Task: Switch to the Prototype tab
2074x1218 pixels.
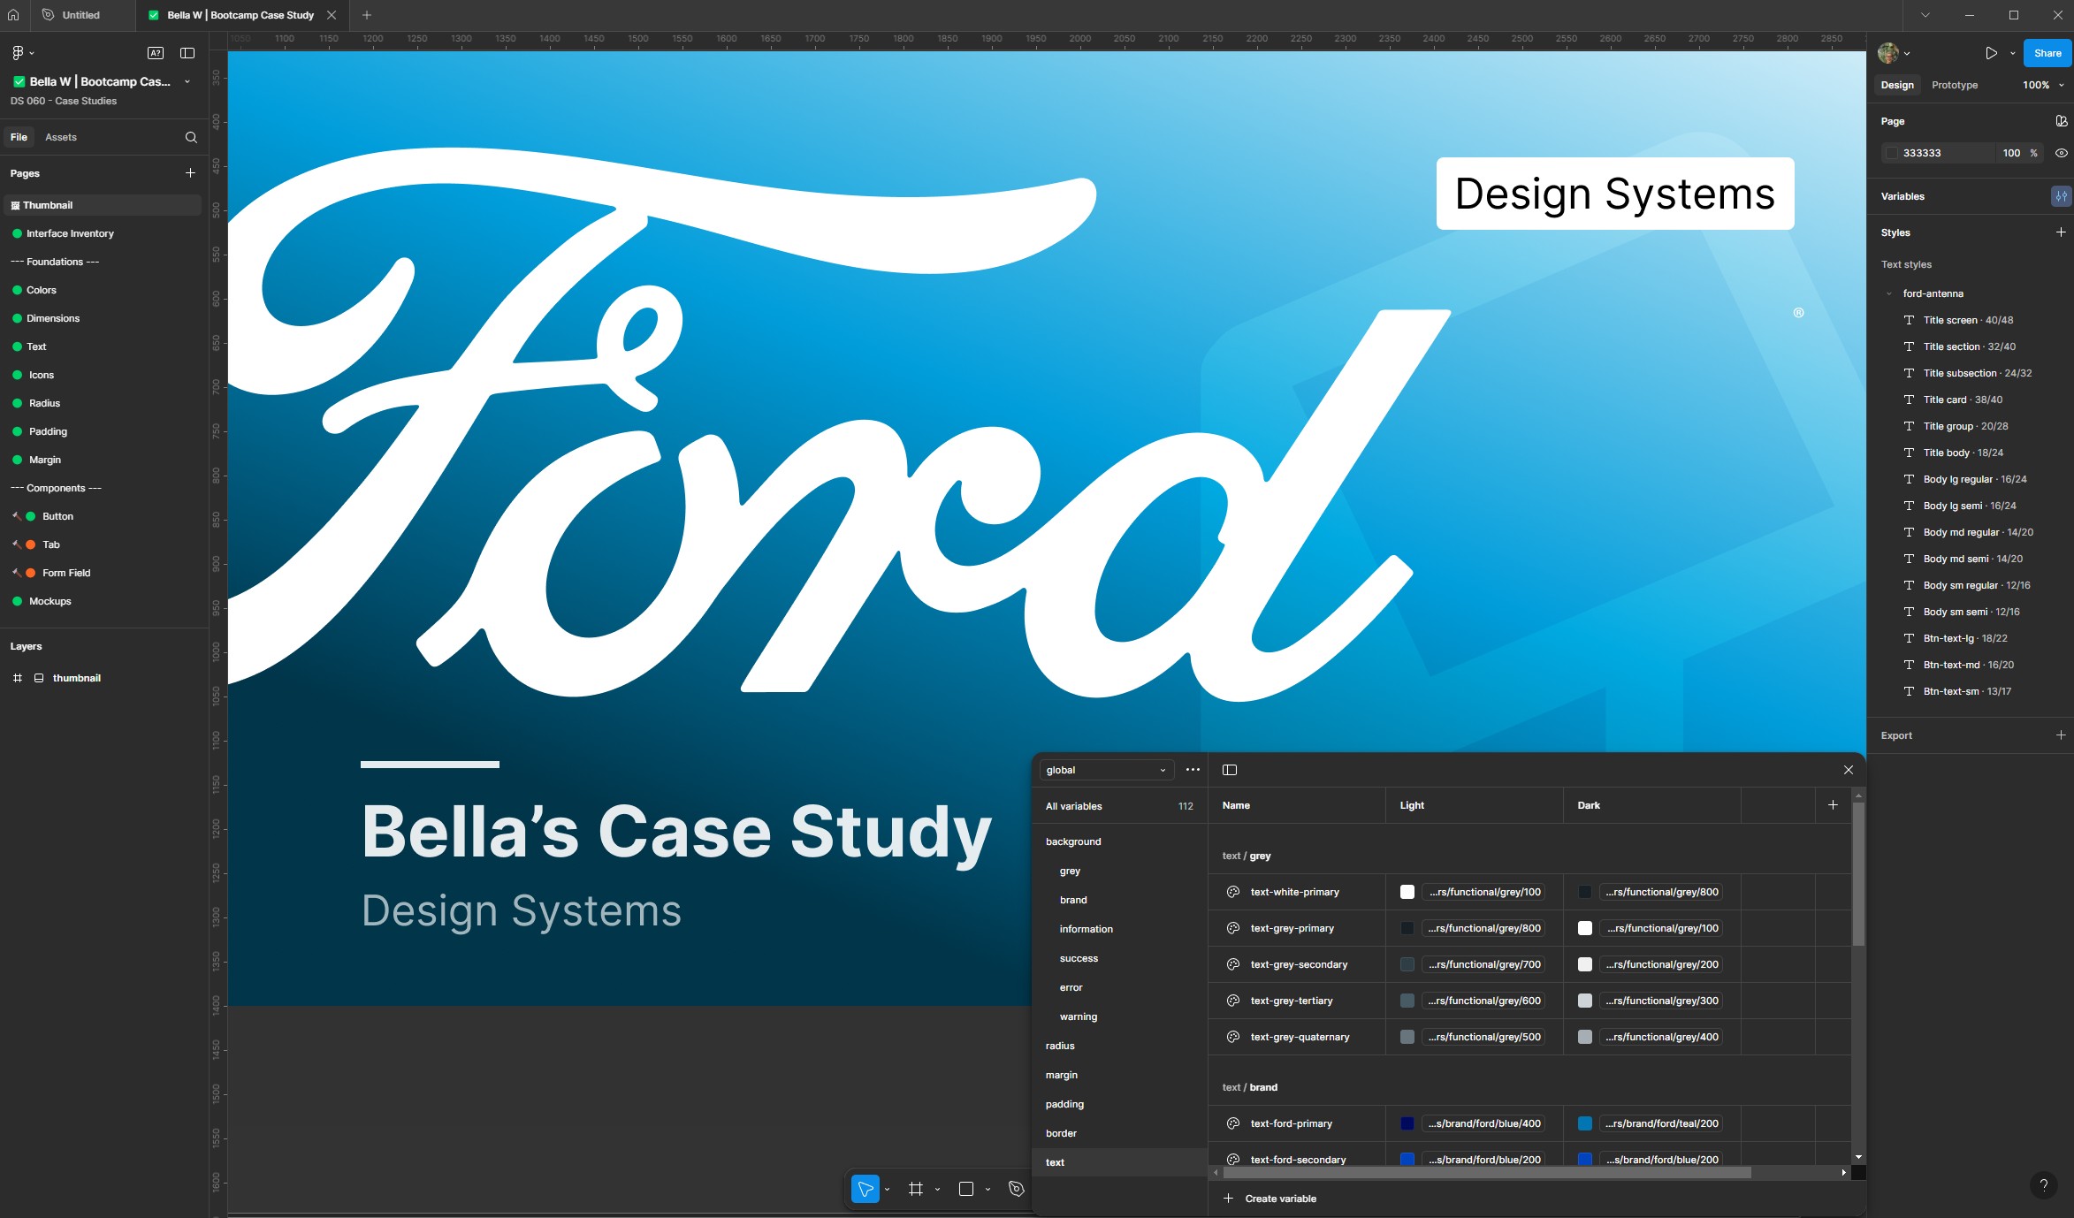Action: [x=1954, y=84]
